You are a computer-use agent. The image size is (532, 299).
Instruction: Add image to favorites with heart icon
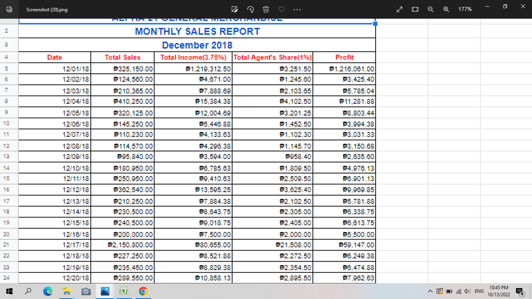282,9
